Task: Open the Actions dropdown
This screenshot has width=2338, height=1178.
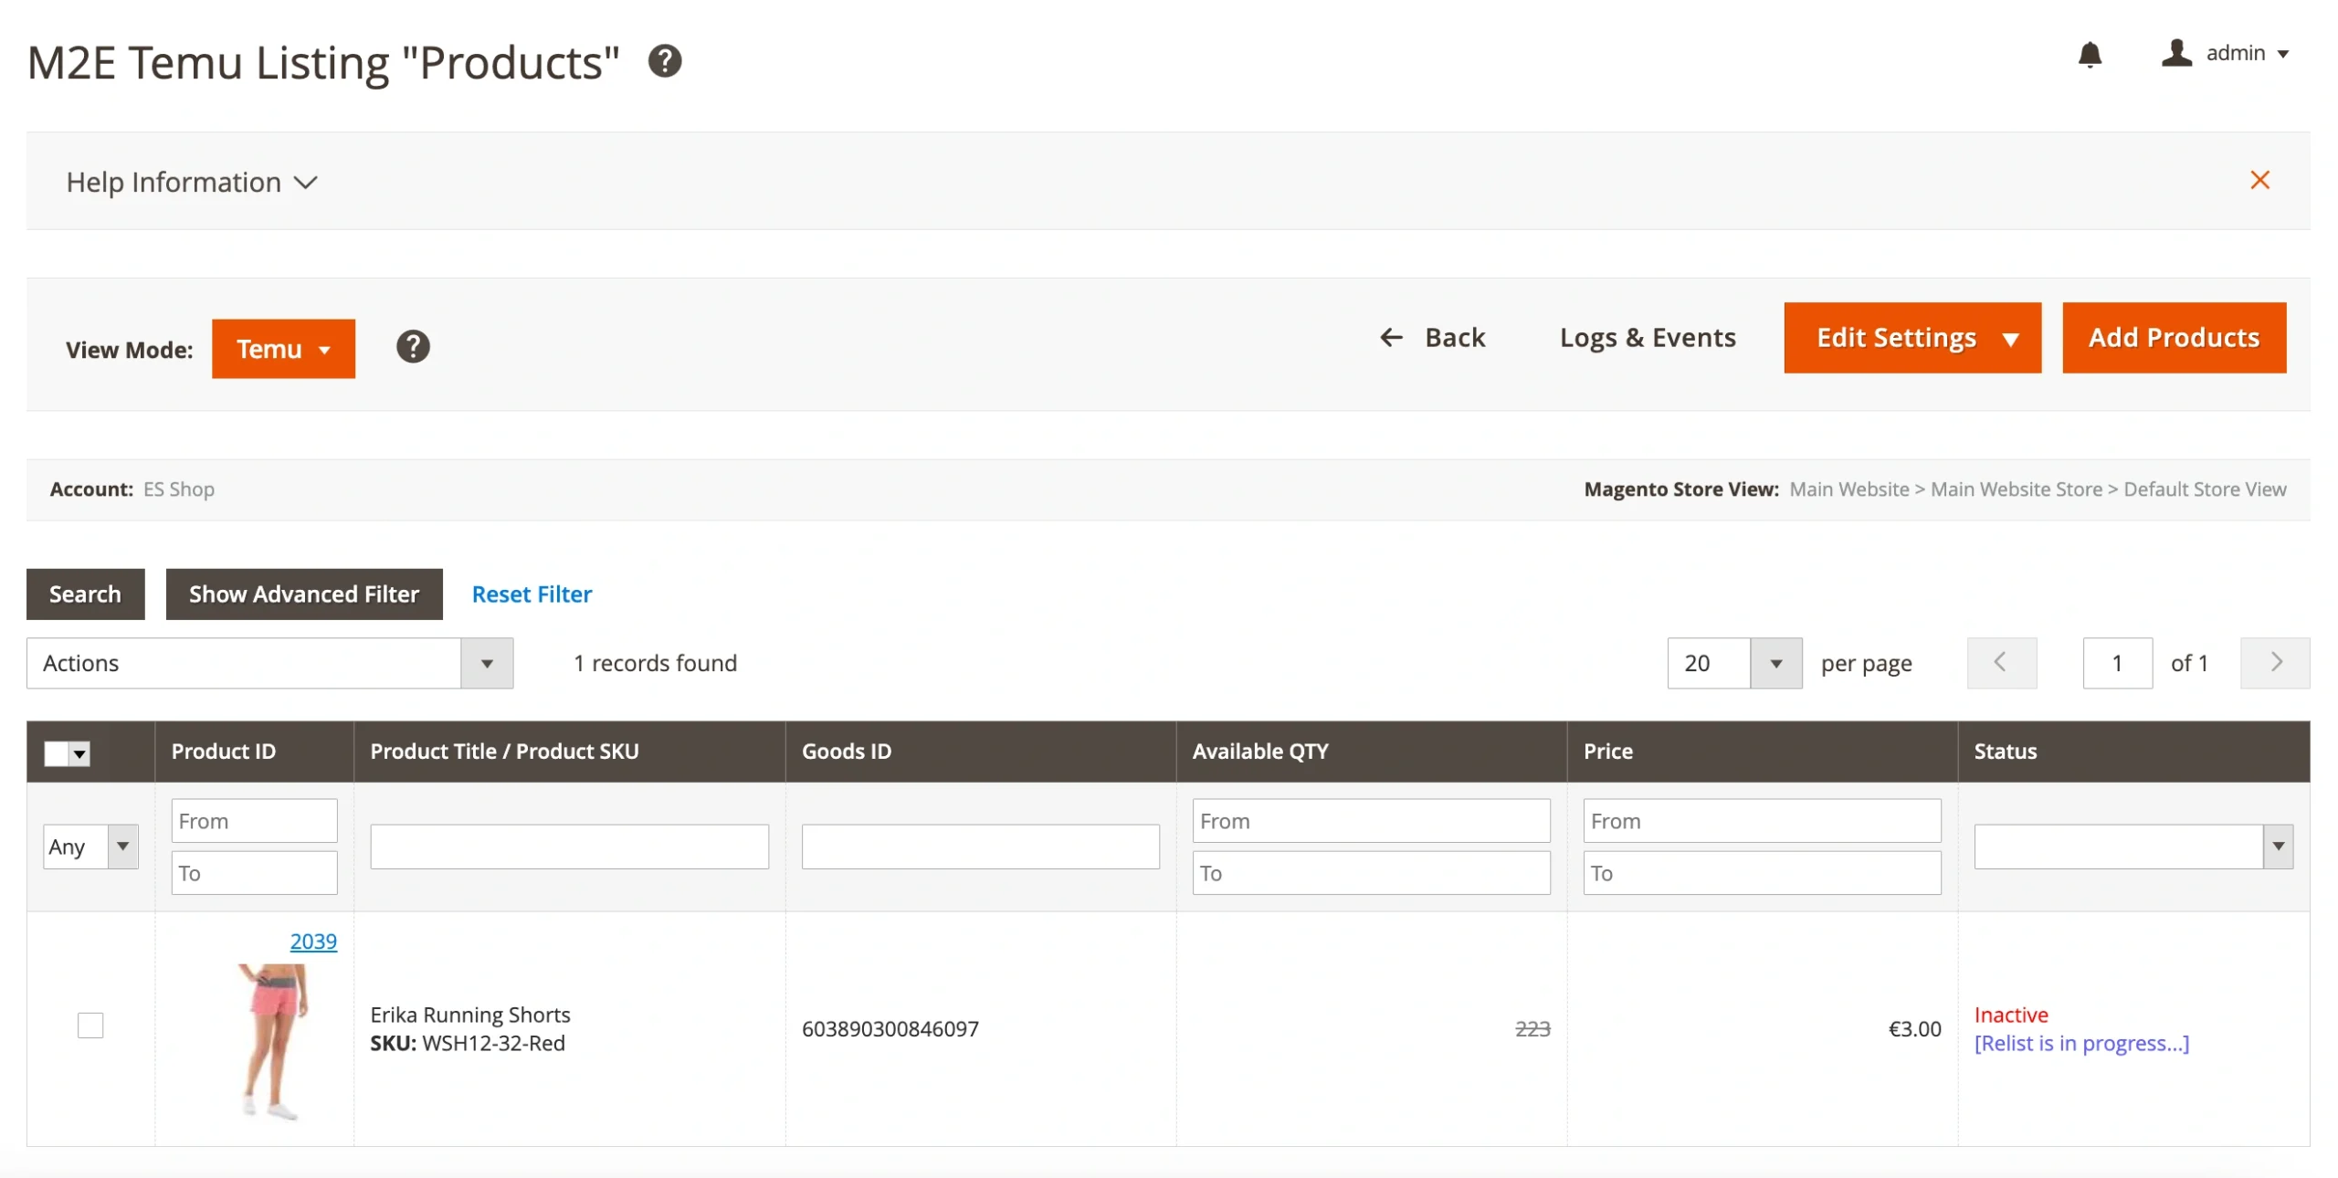Action: 269,663
